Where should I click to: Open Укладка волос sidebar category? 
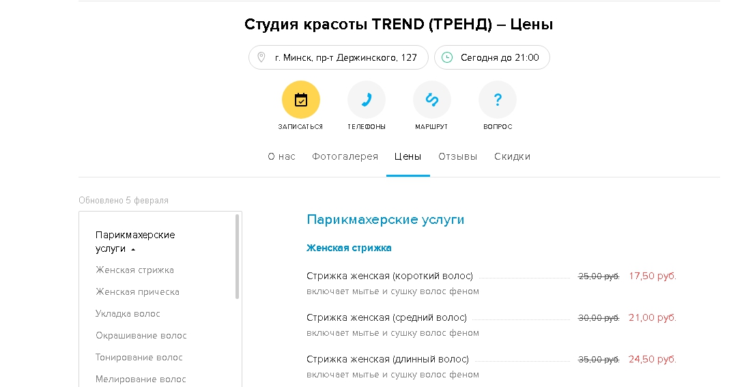(x=128, y=314)
